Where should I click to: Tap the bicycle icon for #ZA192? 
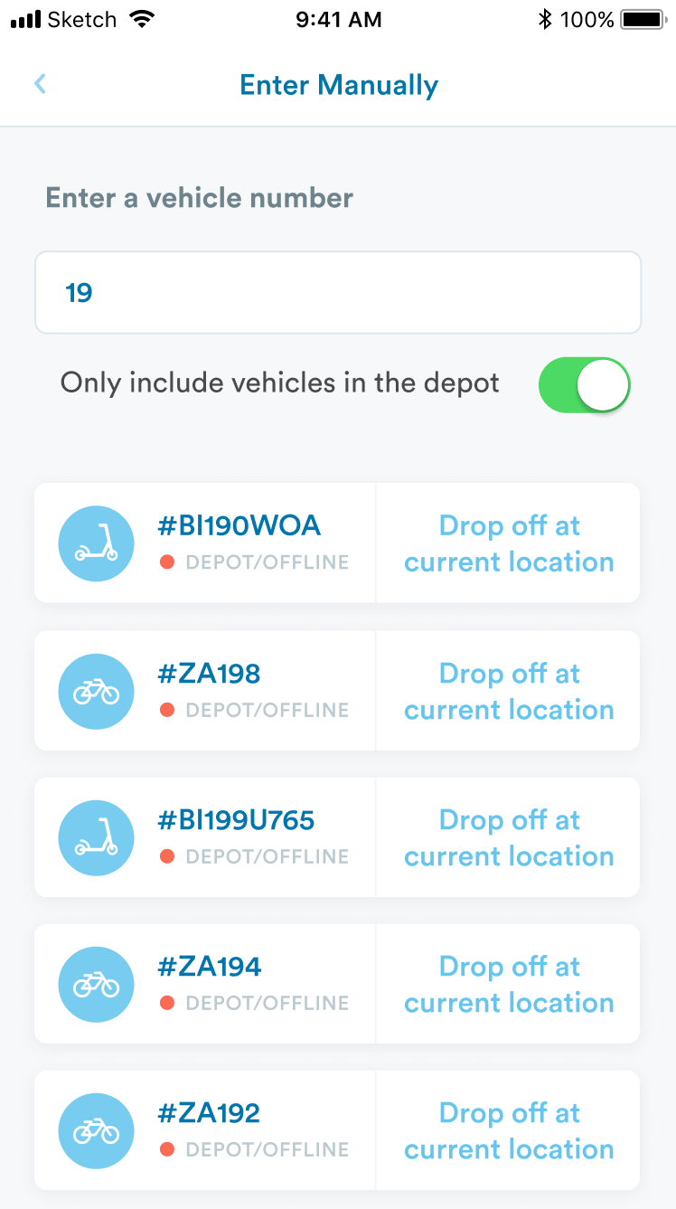point(97,1131)
